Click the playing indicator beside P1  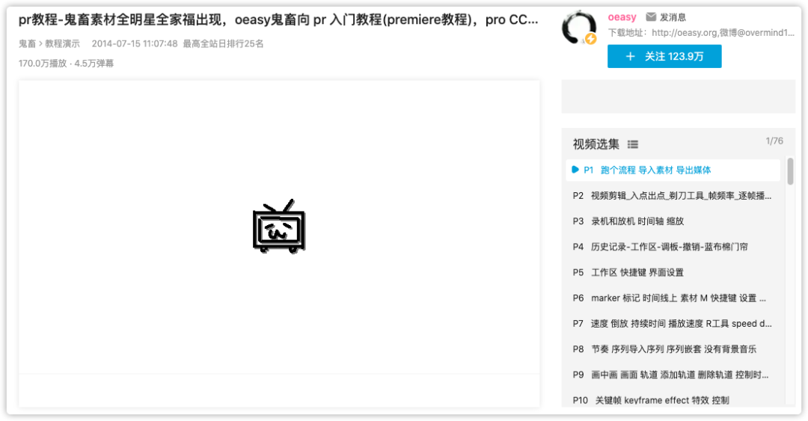click(x=575, y=170)
